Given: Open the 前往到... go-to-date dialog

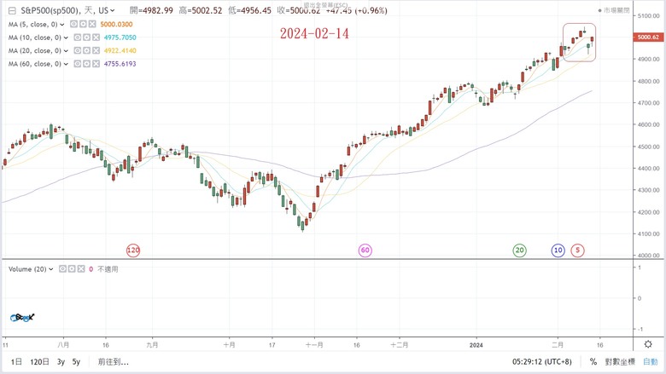Looking at the screenshot, I should [x=114, y=362].
